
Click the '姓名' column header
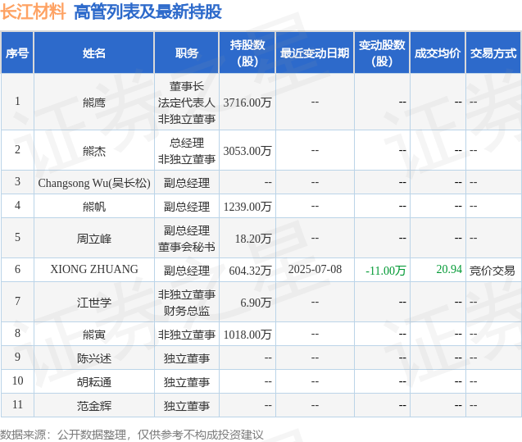[94, 53]
